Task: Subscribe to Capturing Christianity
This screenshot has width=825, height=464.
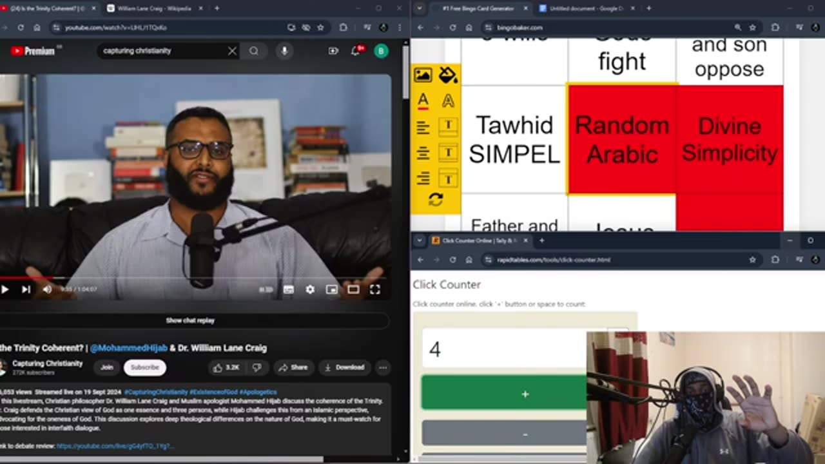Action: click(x=145, y=367)
